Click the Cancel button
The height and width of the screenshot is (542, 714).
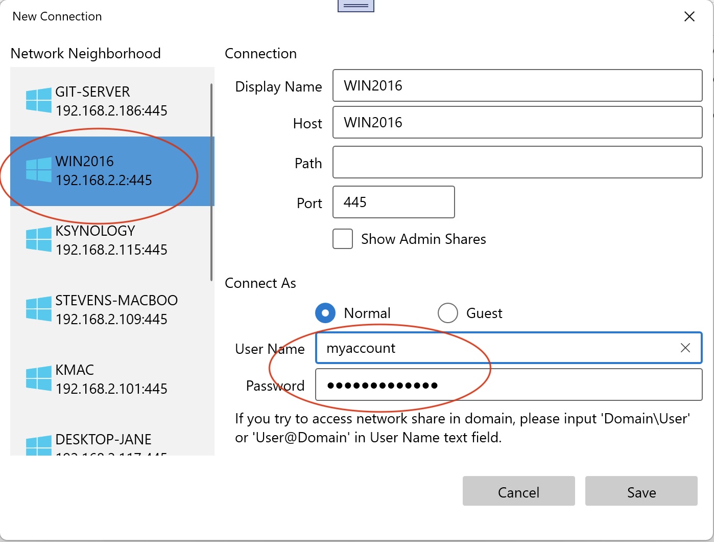[519, 491]
